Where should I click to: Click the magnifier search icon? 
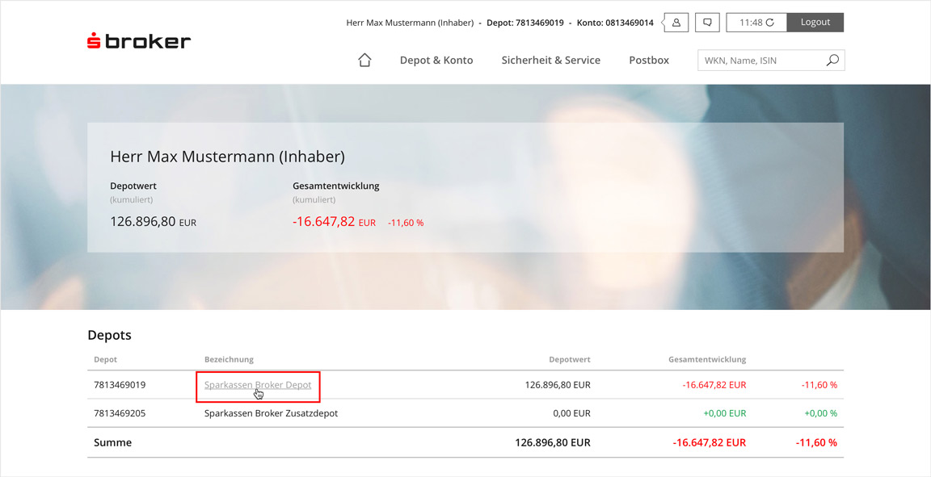832,60
